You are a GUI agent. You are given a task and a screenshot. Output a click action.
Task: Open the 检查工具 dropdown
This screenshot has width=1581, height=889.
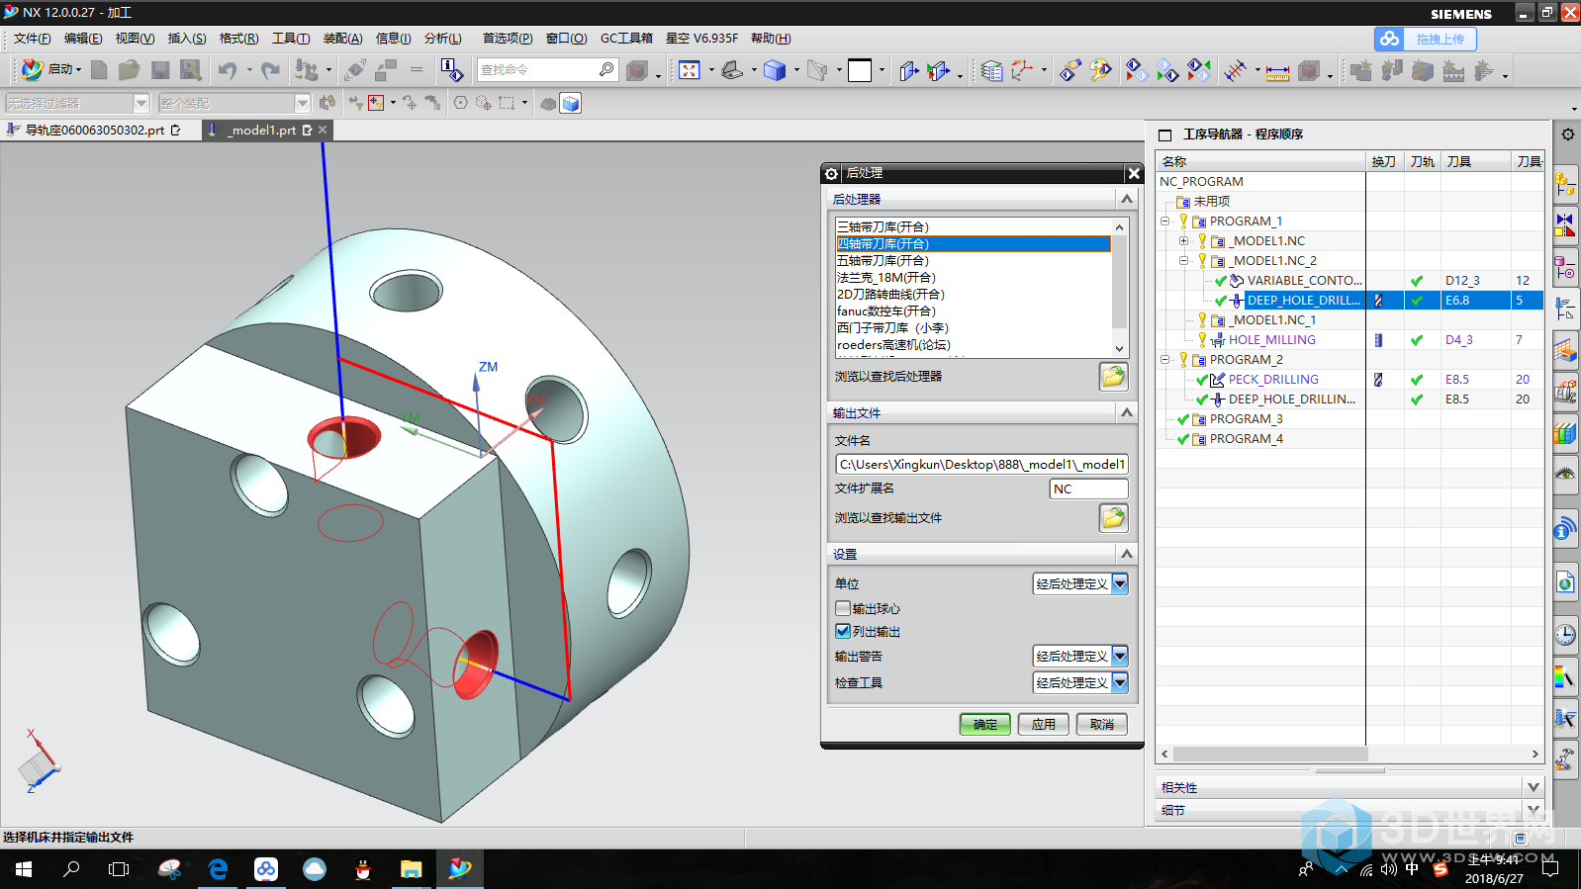(x=1120, y=682)
